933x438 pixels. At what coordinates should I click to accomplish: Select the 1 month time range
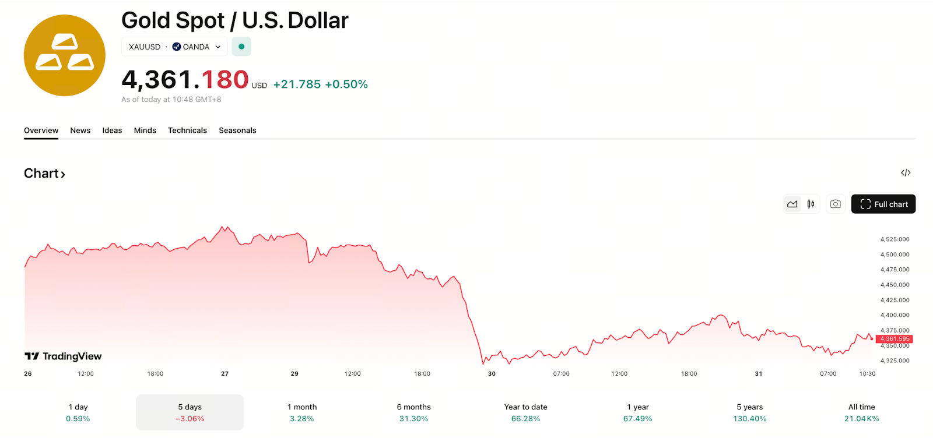[302, 412]
